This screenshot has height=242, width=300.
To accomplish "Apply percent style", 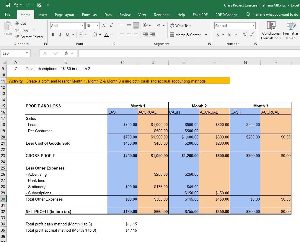I will 229,35.
